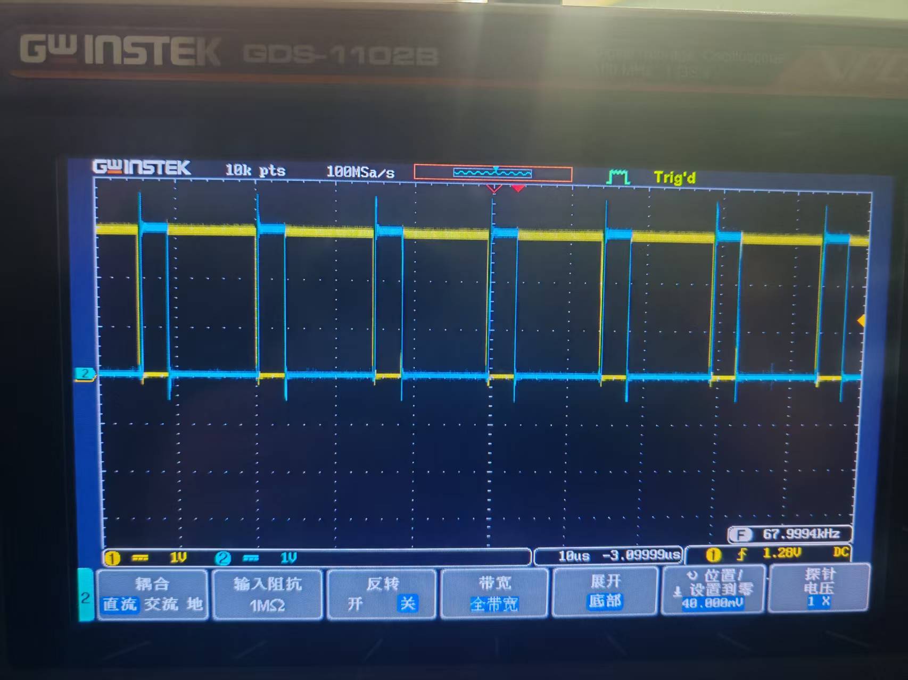Click the 耦合 coupling menu header

(153, 583)
